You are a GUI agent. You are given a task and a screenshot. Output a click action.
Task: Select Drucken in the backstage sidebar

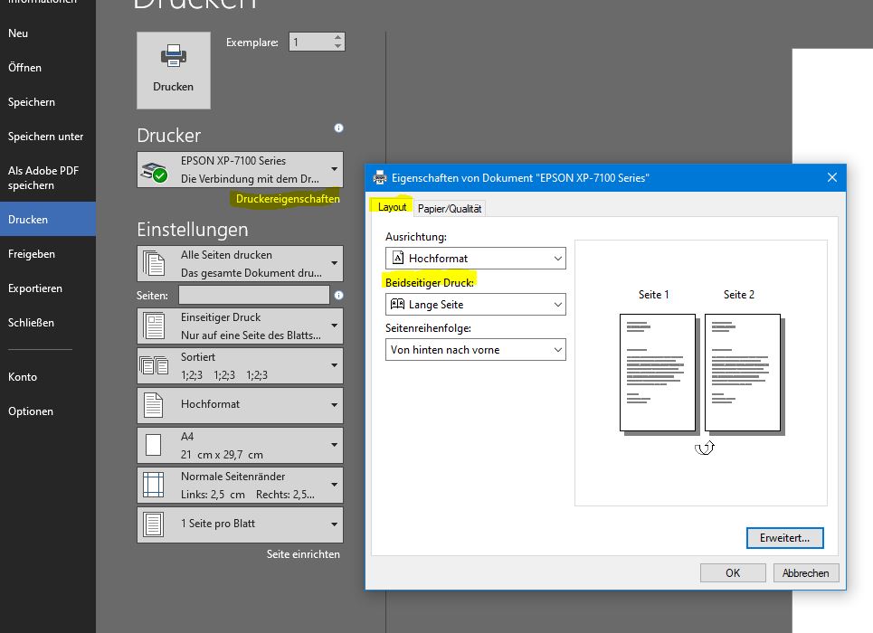click(48, 219)
